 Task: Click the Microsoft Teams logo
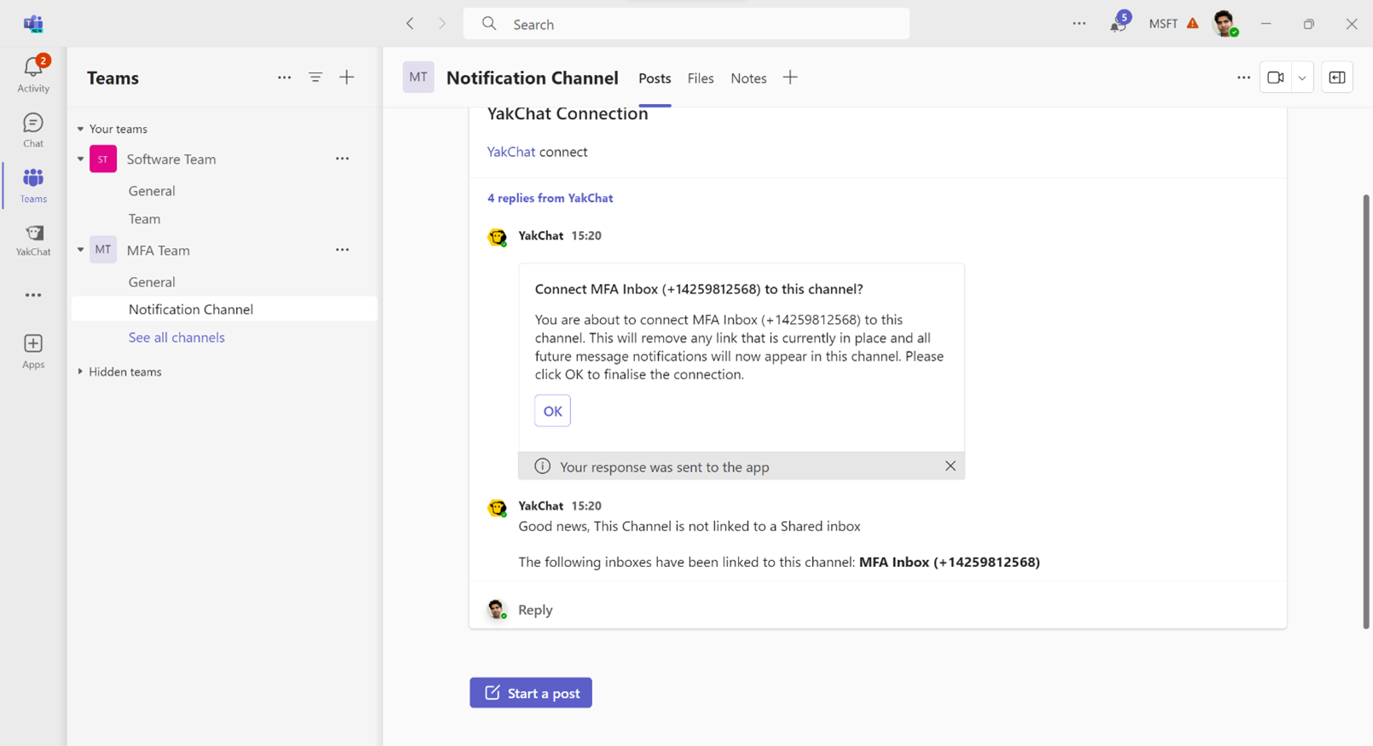click(x=33, y=24)
